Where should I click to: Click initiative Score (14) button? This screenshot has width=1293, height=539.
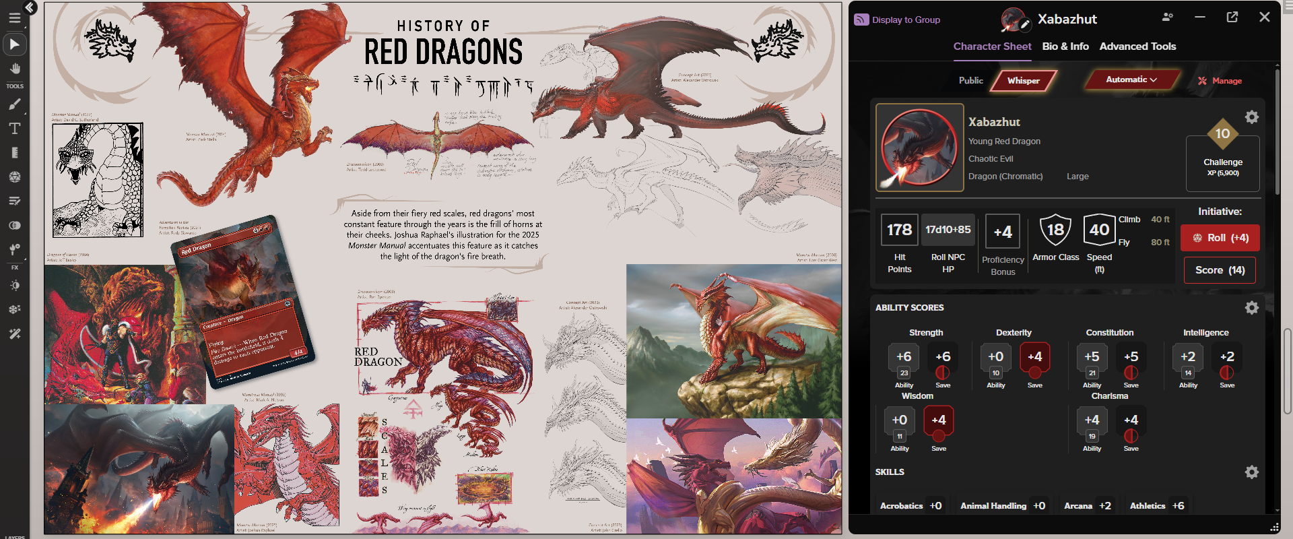click(x=1220, y=270)
